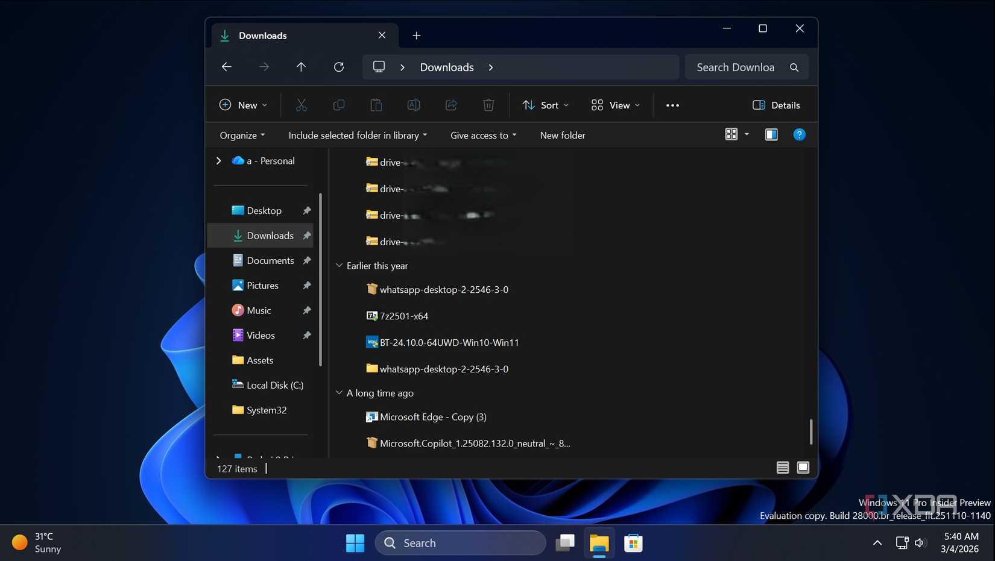Open the change view dropdown arrow
The height and width of the screenshot is (561, 995).
[x=747, y=134]
